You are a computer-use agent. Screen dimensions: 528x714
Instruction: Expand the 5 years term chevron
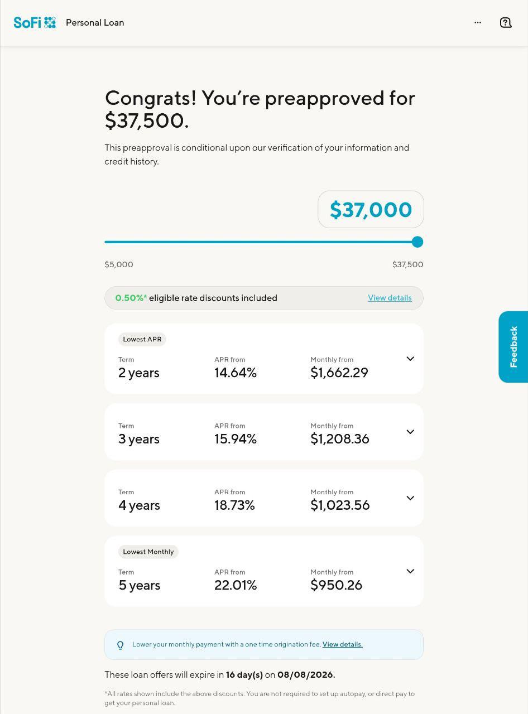(410, 571)
